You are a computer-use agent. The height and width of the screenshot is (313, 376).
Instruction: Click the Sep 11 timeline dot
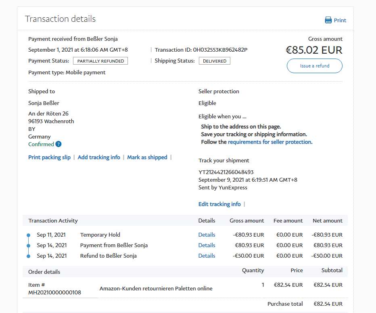[28, 235]
